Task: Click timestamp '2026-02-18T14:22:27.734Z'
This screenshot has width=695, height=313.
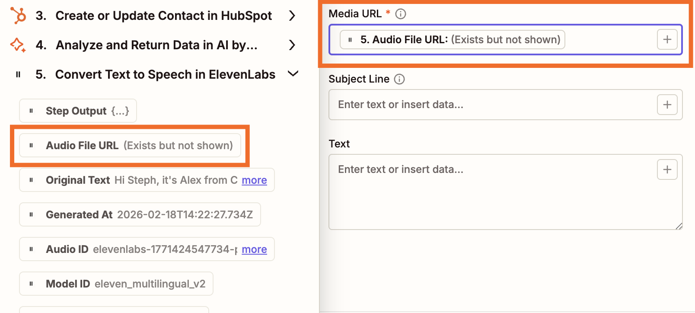Action: pyautogui.click(x=185, y=215)
